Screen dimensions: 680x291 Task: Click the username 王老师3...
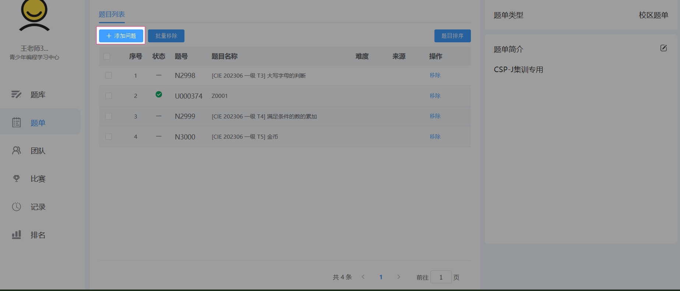pyautogui.click(x=35, y=49)
